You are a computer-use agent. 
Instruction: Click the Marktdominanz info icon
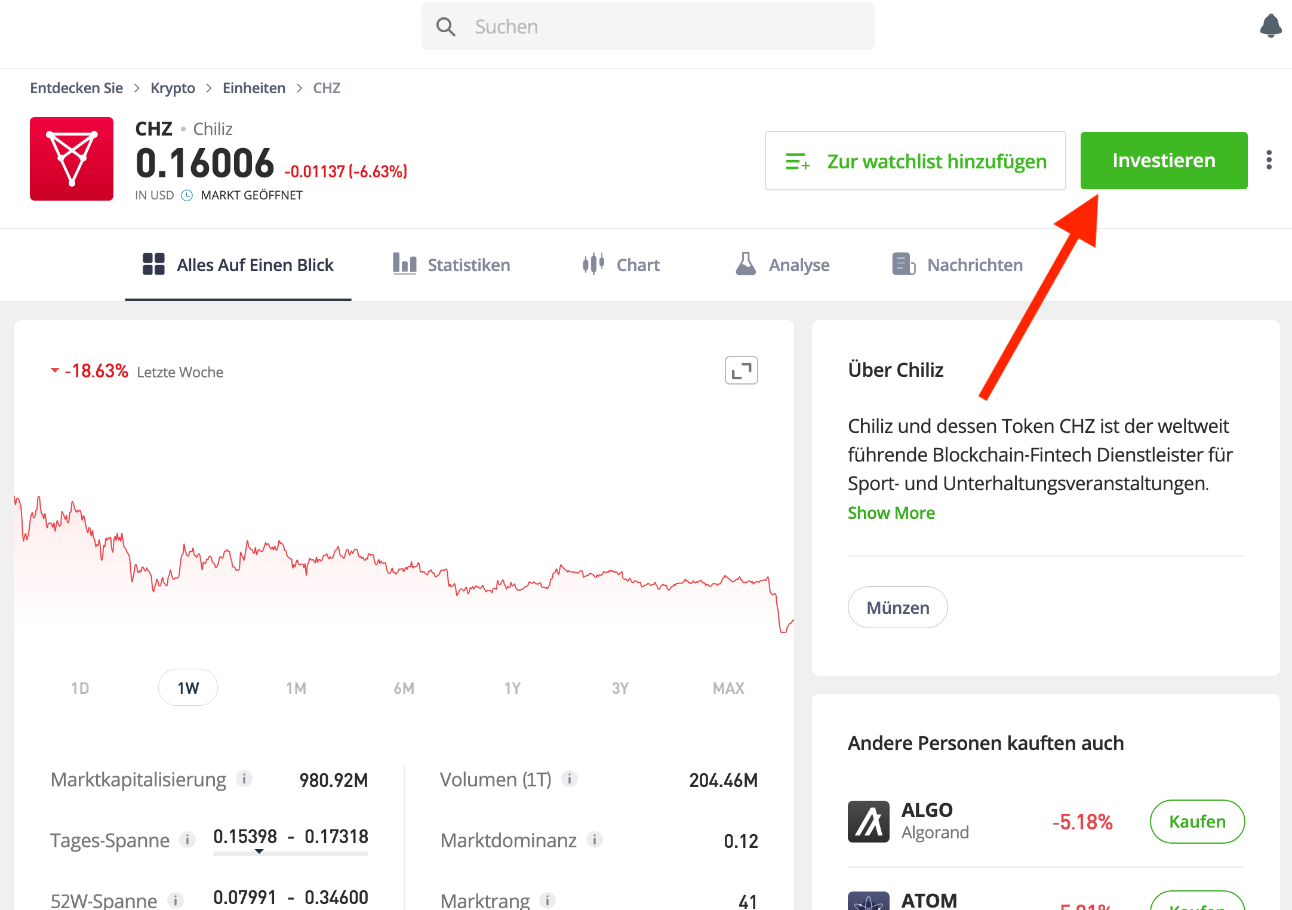click(595, 840)
